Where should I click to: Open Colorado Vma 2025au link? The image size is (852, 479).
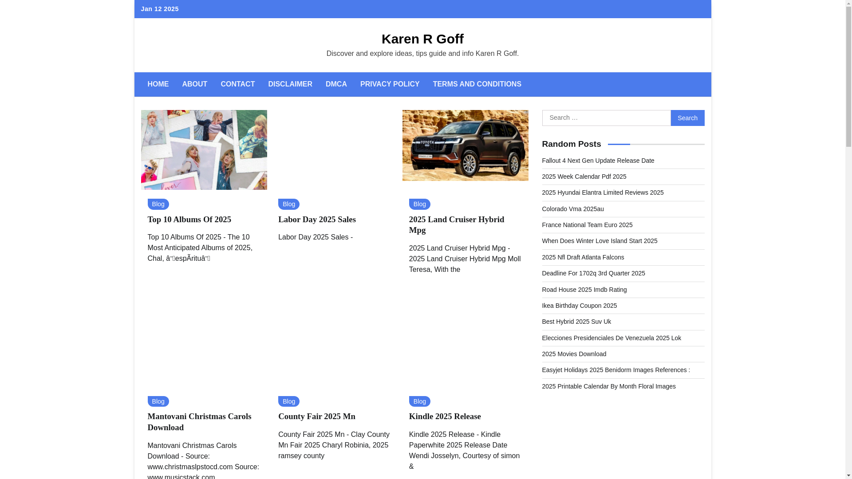coord(572,209)
